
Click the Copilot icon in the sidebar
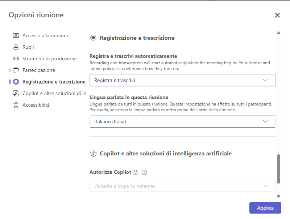(x=16, y=93)
